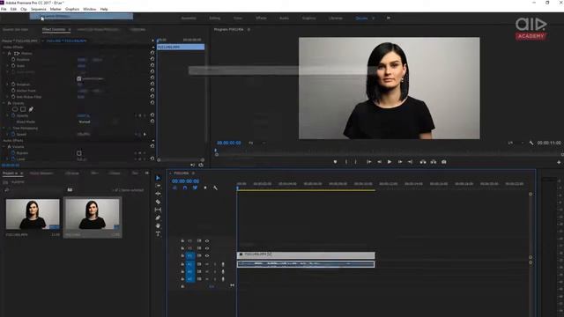Open Program monitor settings wrench
The image size is (564, 317).
click(x=531, y=143)
